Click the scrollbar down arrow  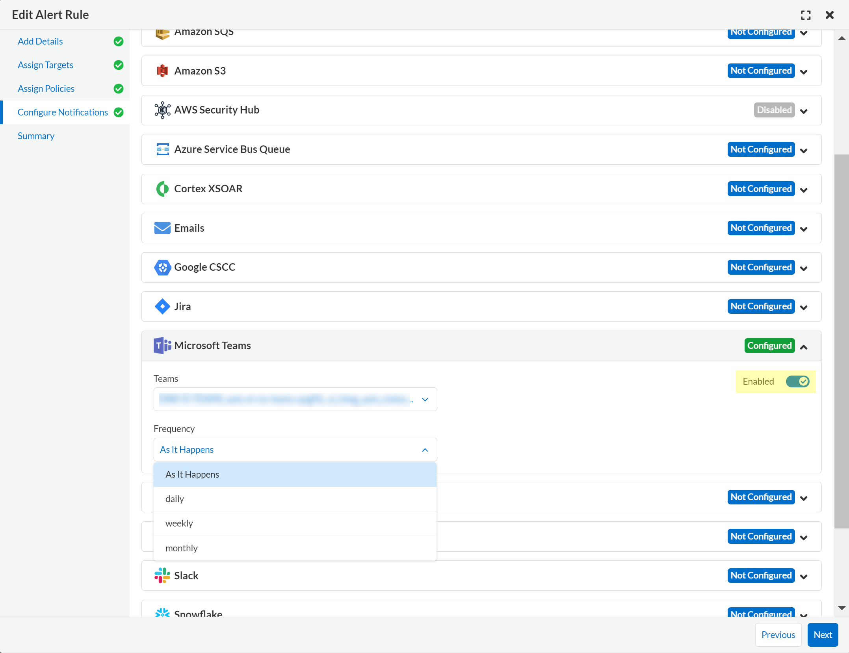[842, 608]
